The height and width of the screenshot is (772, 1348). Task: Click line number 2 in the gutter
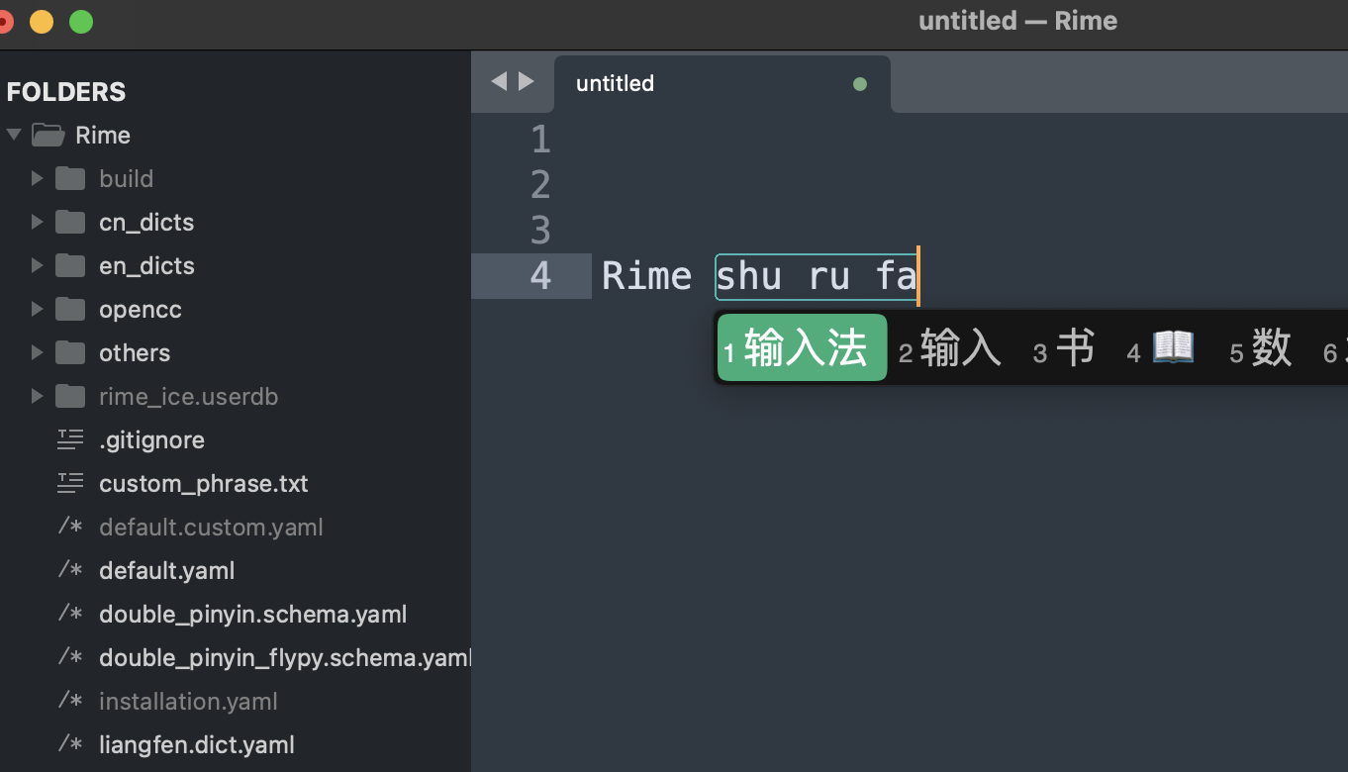point(540,185)
